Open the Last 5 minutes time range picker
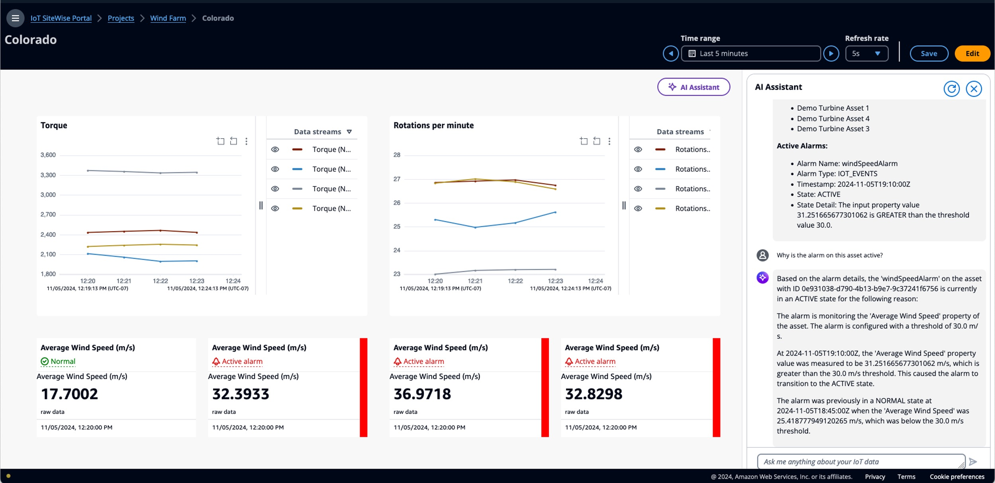The image size is (995, 483). (x=750, y=53)
